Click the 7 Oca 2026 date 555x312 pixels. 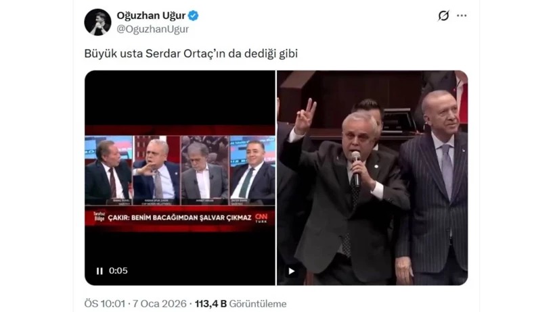160,303
